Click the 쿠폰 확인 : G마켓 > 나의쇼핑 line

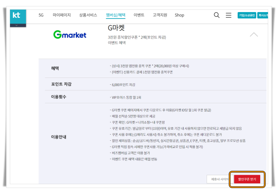[138, 123]
